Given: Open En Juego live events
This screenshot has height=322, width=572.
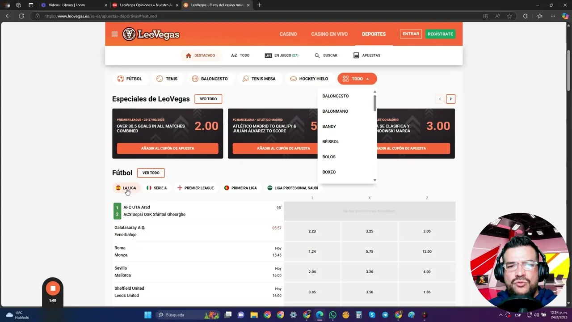Looking at the screenshot, I should pyautogui.click(x=282, y=55).
